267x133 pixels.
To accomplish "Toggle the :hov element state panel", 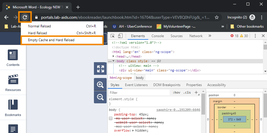I will [177, 93].
